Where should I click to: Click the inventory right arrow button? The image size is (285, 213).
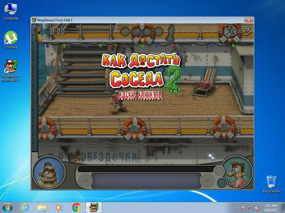pos(207,180)
